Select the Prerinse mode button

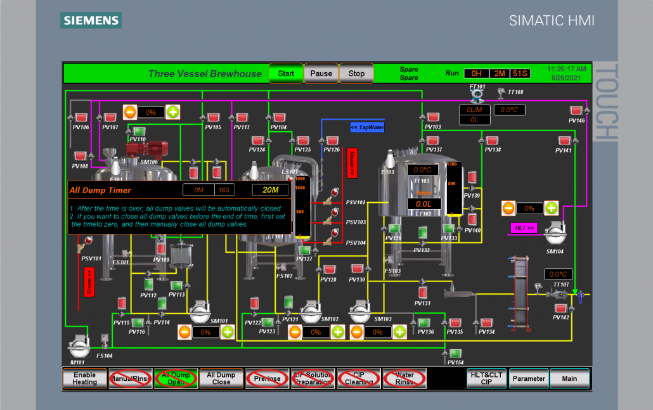pos(267,378)
